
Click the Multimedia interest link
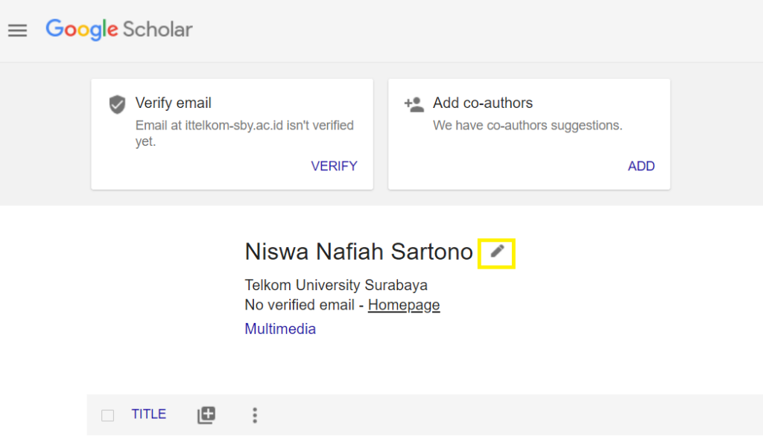point(280,329)
